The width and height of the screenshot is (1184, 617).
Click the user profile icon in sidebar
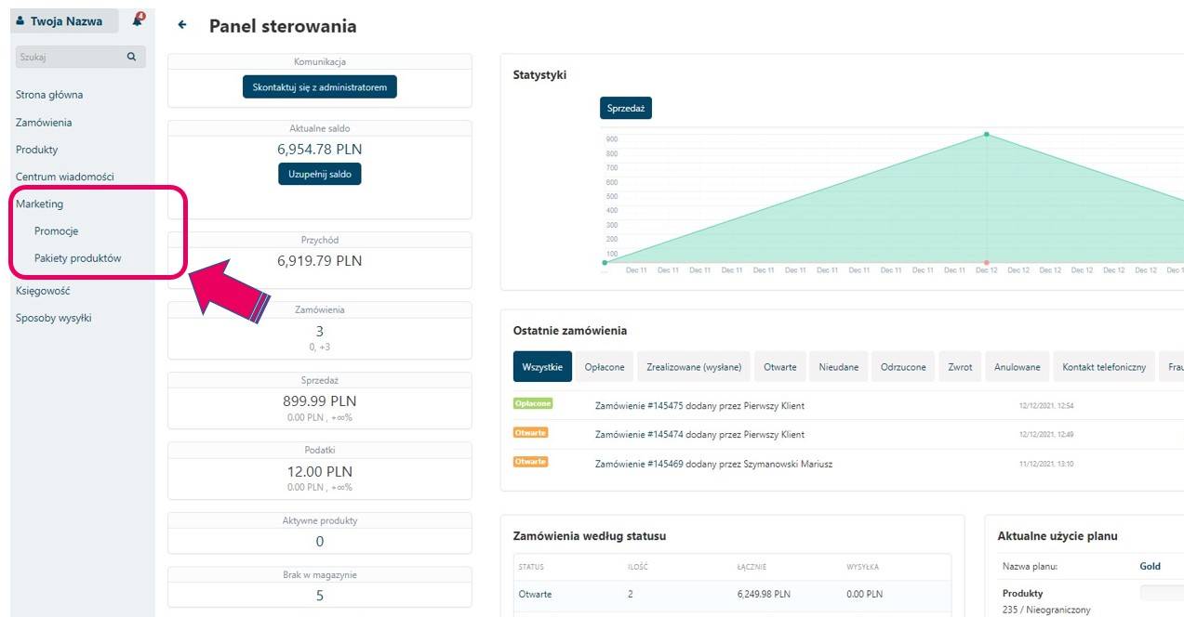coord(20,21)
